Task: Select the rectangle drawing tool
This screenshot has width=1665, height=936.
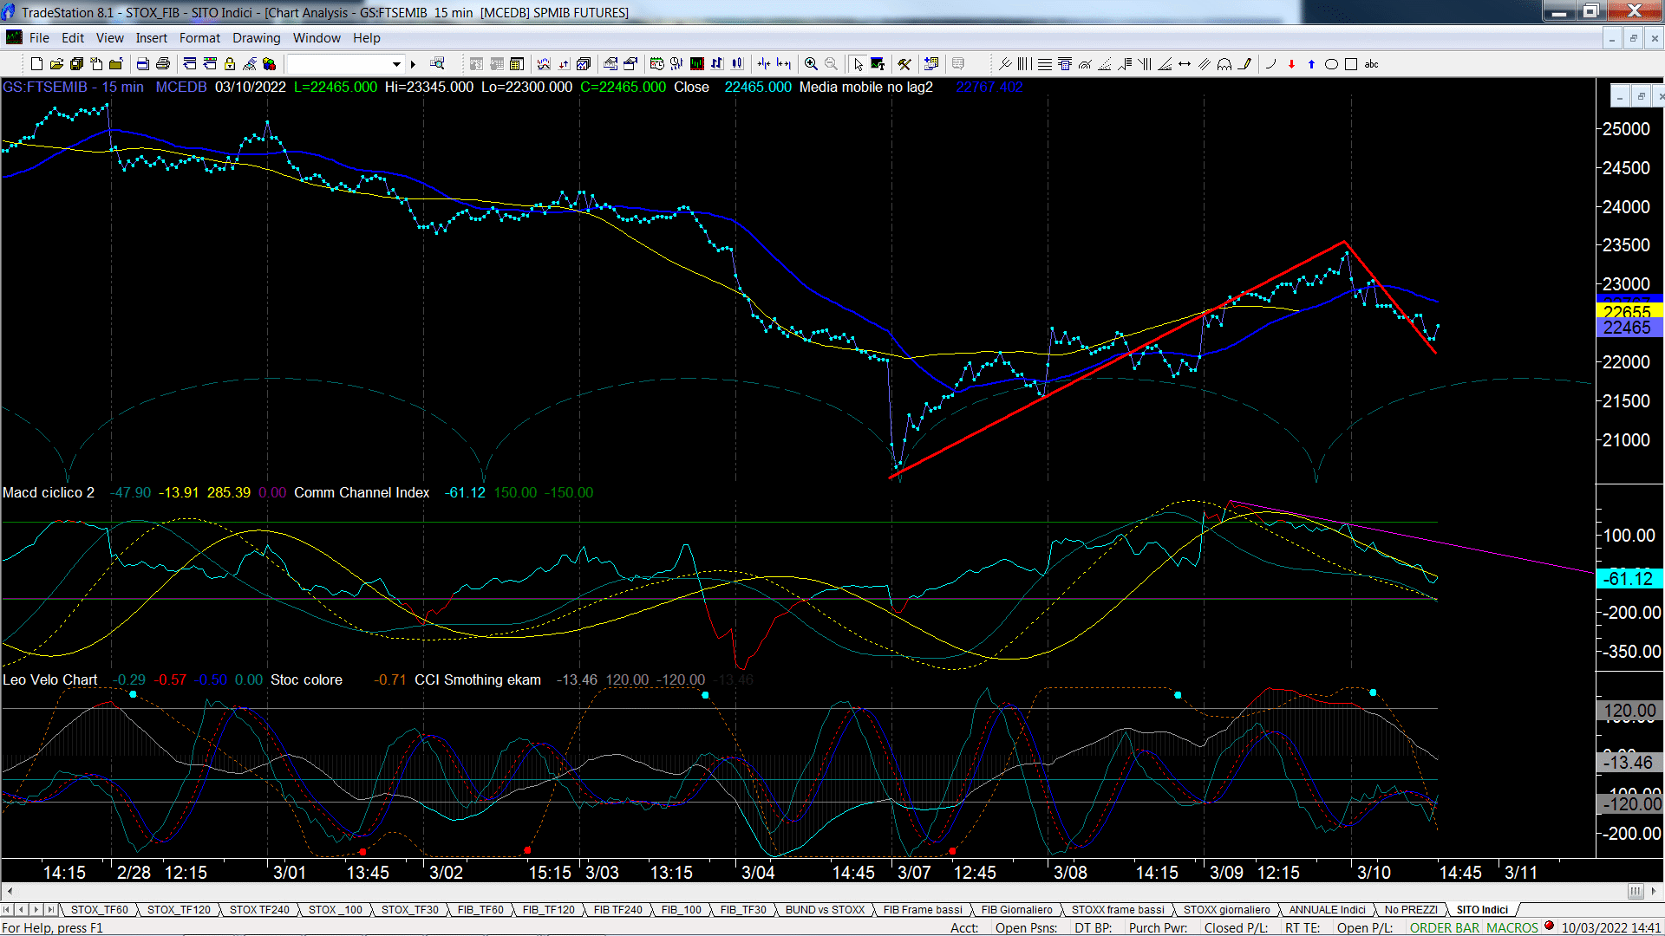Action: point(1351,64)
